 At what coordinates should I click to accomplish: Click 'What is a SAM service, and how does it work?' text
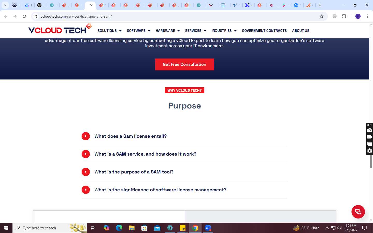tap(145, 154)
